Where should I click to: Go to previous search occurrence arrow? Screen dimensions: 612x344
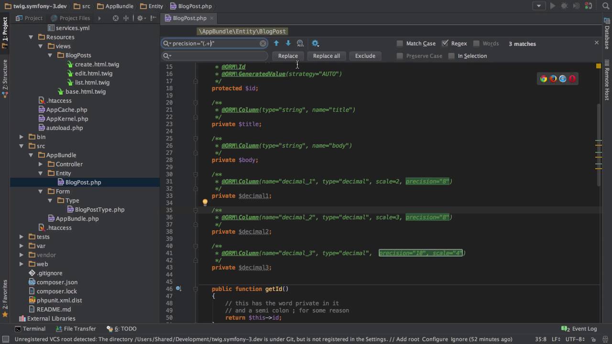pyautogui.click(x=276, y=43)
